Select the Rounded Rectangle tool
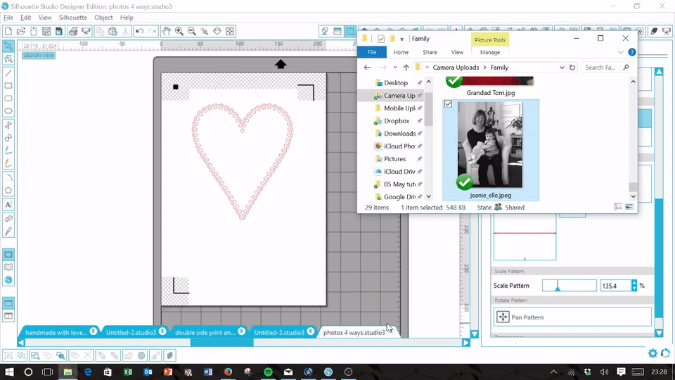The height and width of the screenshot is (380, 675). (8, 99)
